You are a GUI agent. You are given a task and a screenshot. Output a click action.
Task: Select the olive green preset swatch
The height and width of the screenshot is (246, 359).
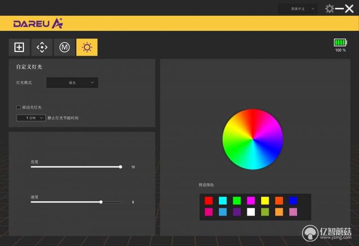point(265,212)
